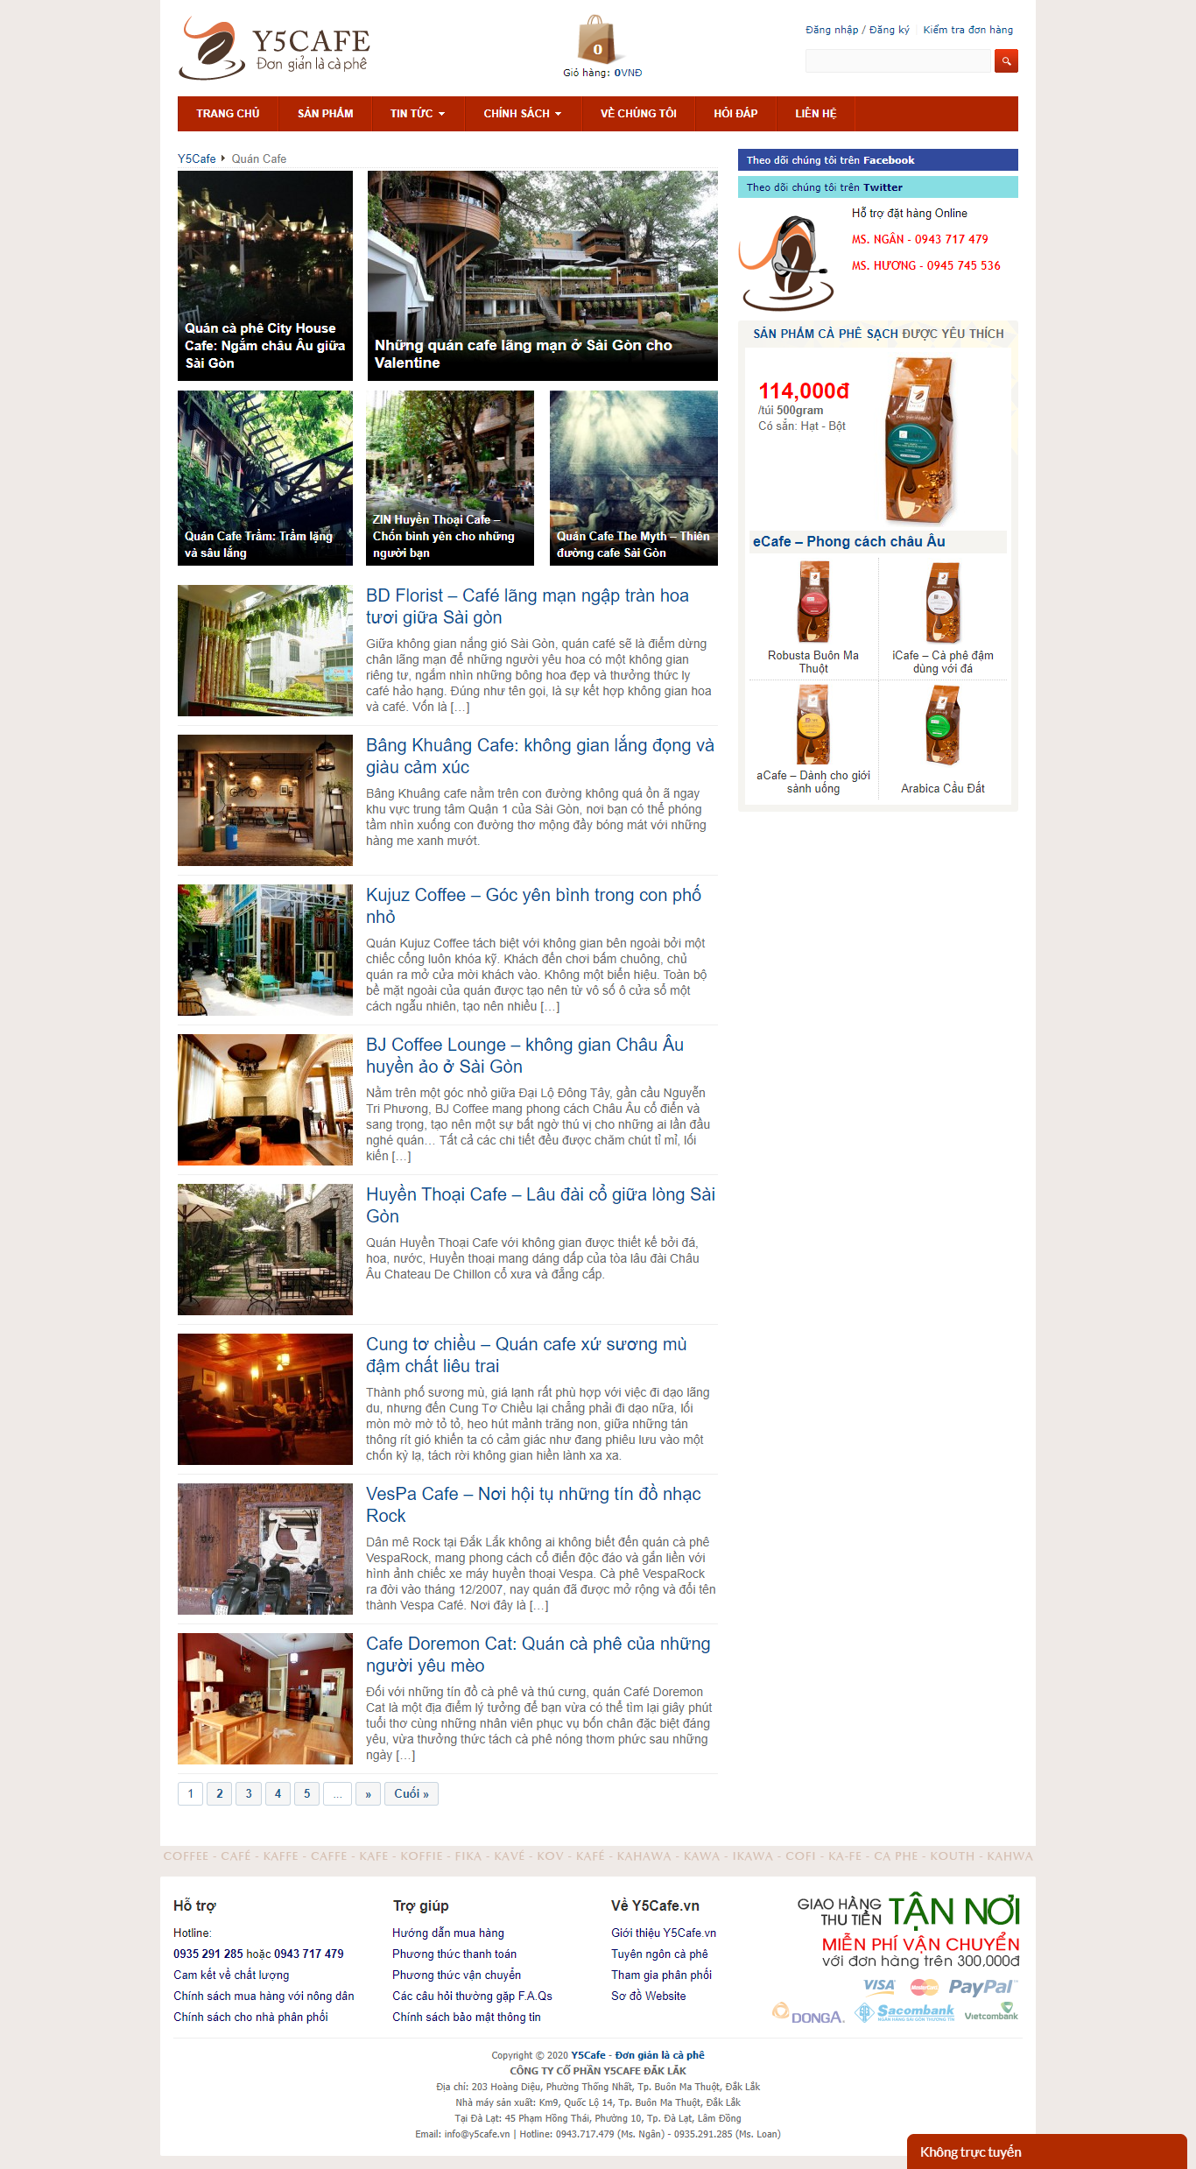Click Tham gia phân phối footer link
Screen dimensions: 1196x2169
[x=662, y=1975]
